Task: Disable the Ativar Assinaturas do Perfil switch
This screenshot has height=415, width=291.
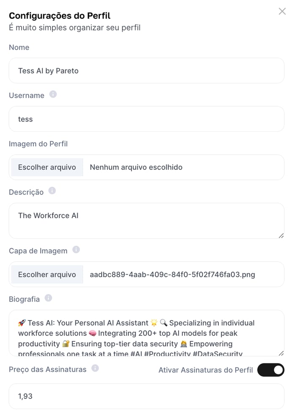Action: (x=271, y=370)
